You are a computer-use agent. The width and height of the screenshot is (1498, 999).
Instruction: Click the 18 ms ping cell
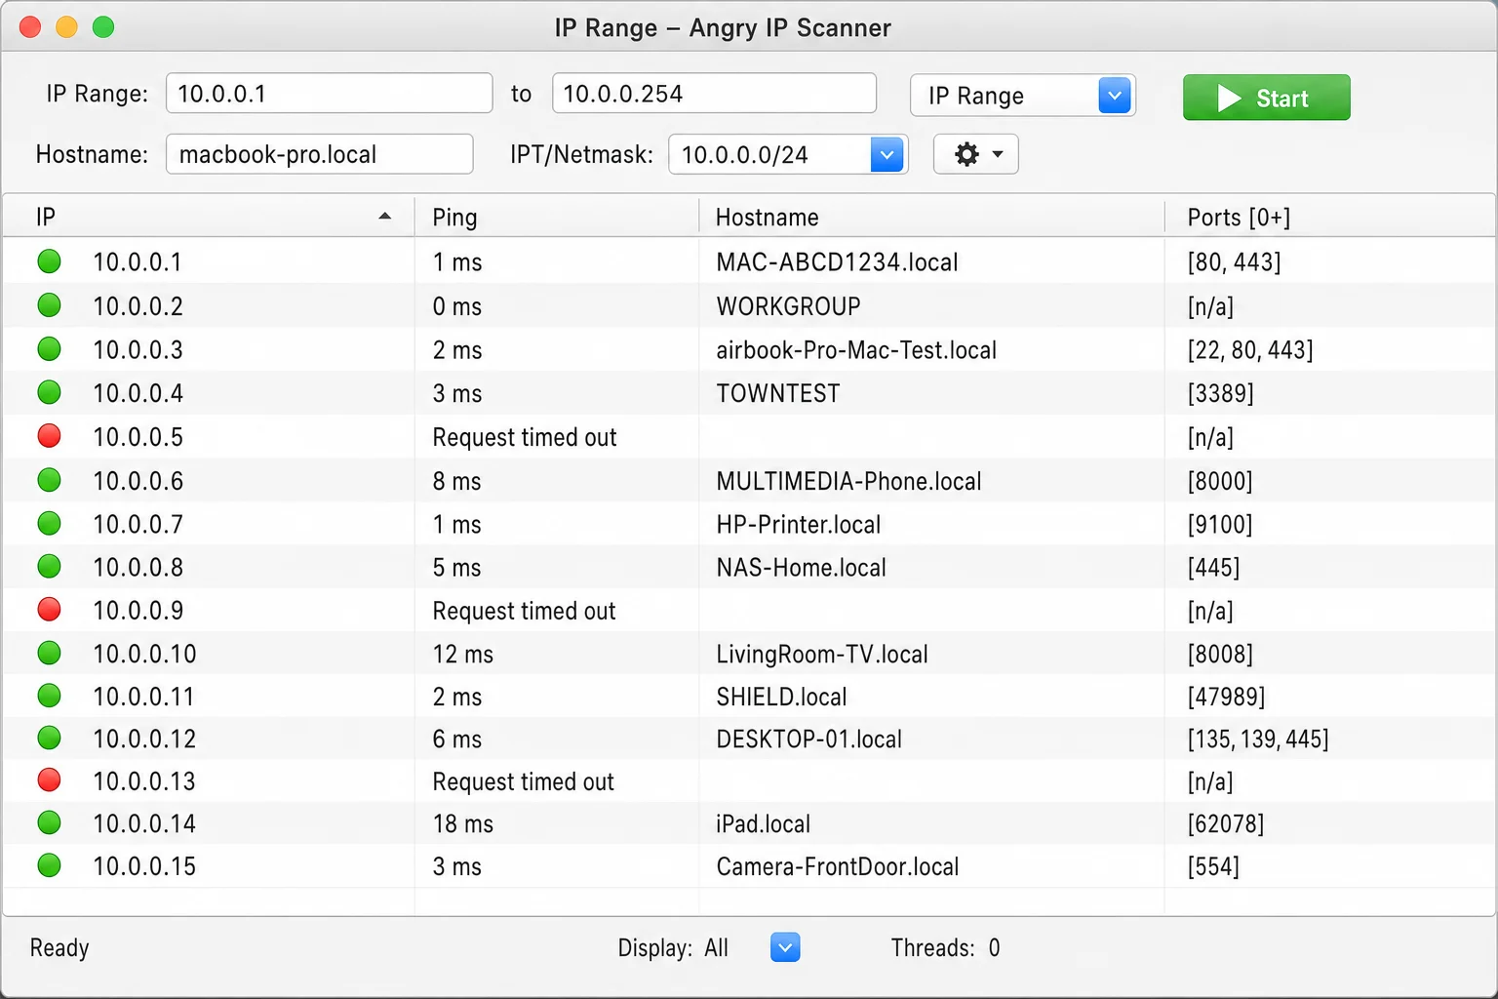pos(463,824)
